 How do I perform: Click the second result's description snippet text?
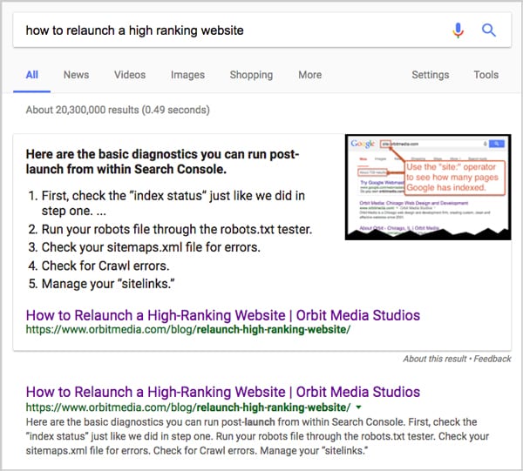tap(257, 436)
